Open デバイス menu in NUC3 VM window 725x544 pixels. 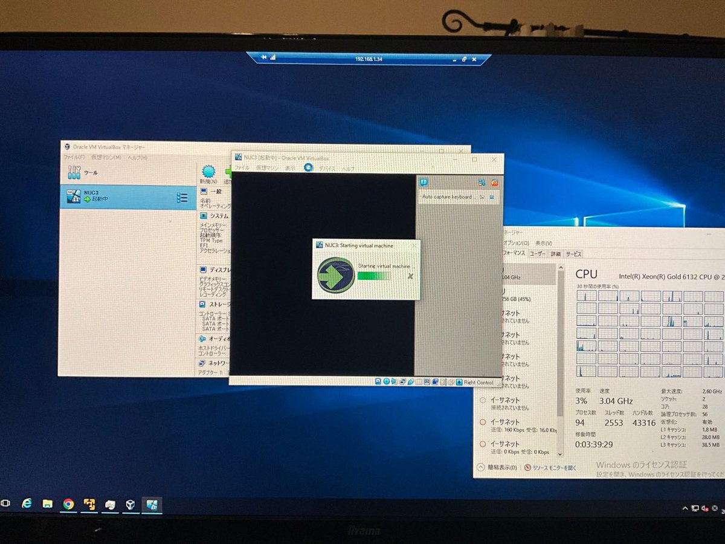pos(327,169)
